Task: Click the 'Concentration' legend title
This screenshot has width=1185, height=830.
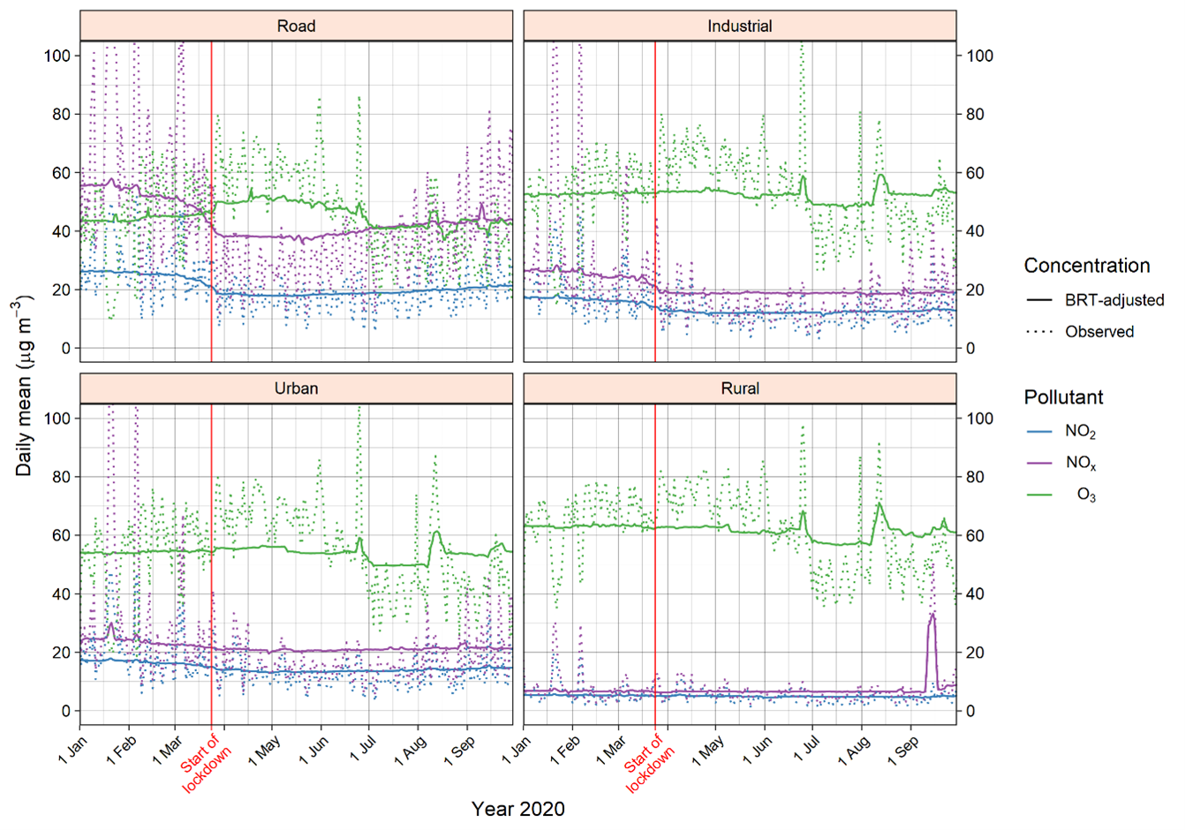Action: click(x=1087, y=266)
